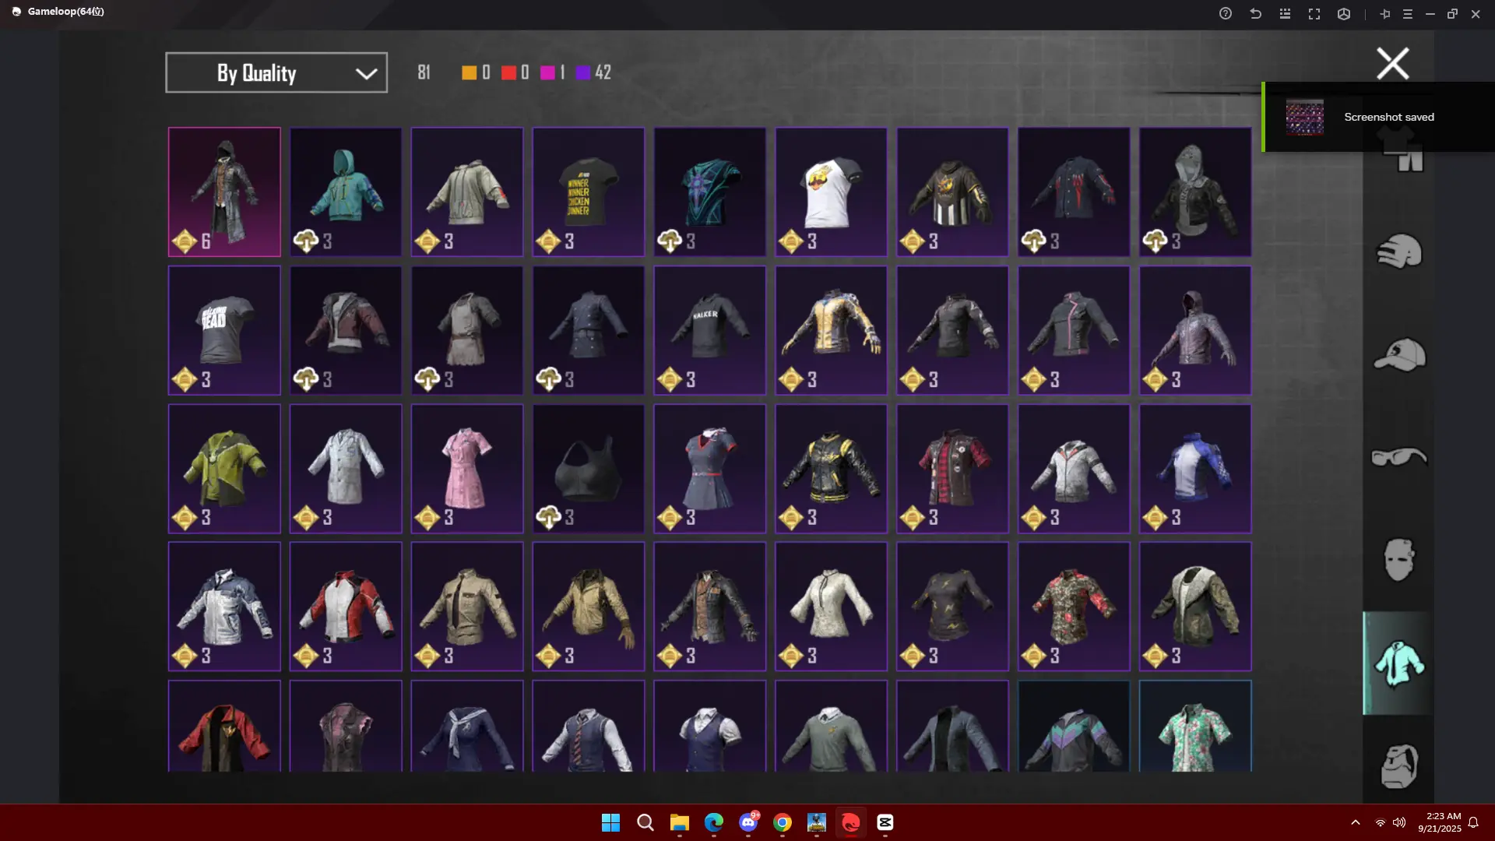Switch to the highlighted shirt tops tab
The image size is (1495, 841).
[x=1398, y=663]
